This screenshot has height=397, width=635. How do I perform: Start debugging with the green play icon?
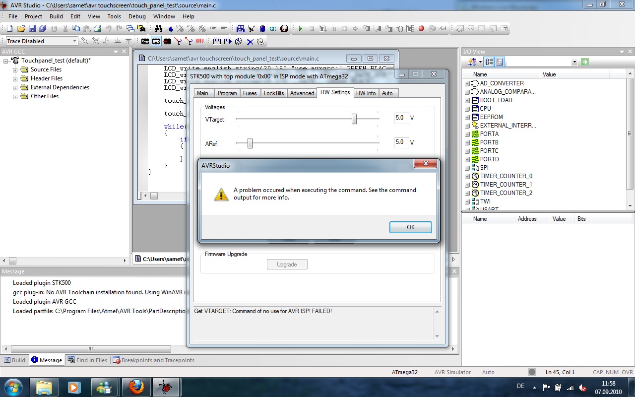pyautogui.click(x=301, y=28)
